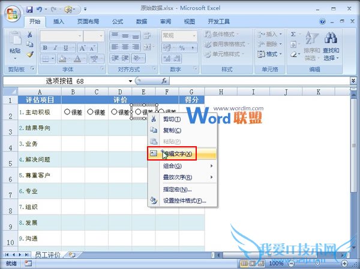The image size is (360, 269).
Task: Click the Office button logo
Action: 13,14
